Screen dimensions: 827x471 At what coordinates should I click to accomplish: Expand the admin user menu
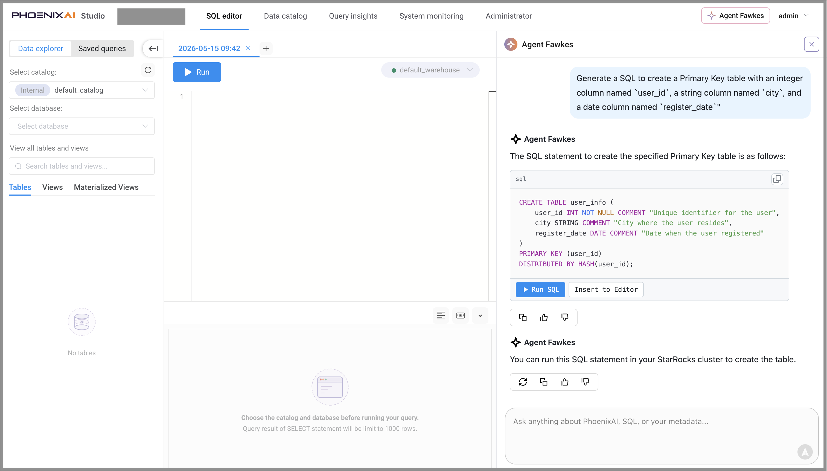point(793,16)
